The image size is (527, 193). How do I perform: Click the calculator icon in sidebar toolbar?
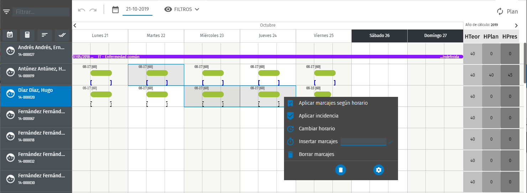point(27,35)
